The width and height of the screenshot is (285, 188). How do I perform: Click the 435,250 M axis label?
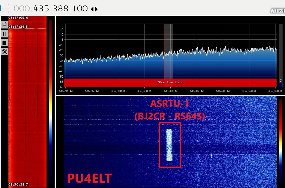coord(92,91)
